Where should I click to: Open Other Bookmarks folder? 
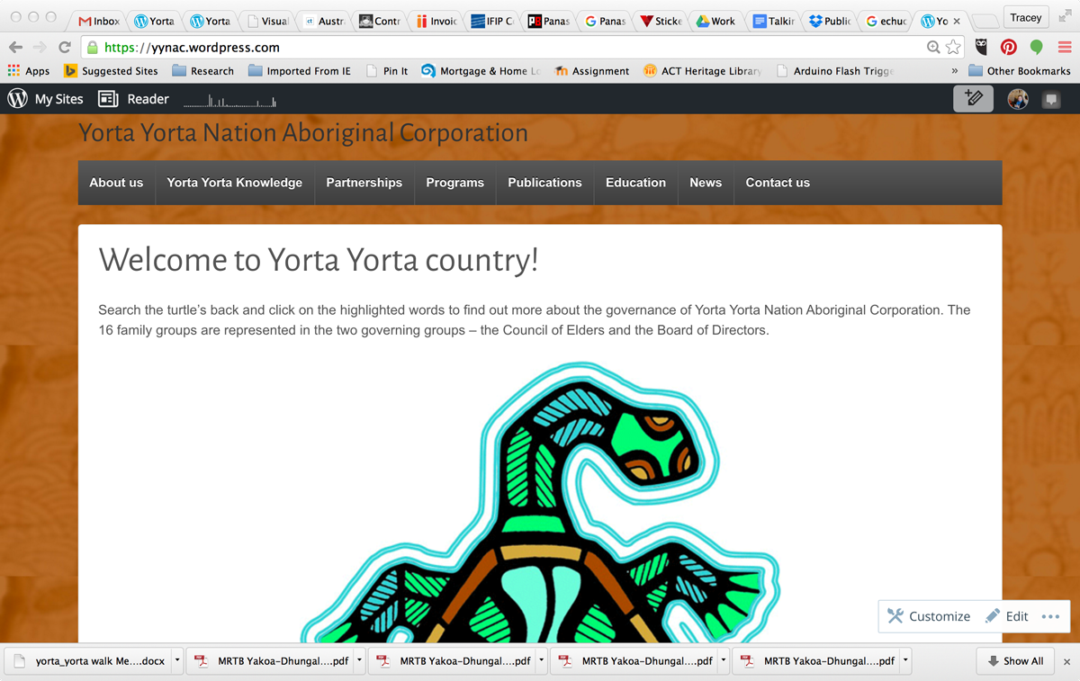pyautogui.click(x=1019, y=71)
